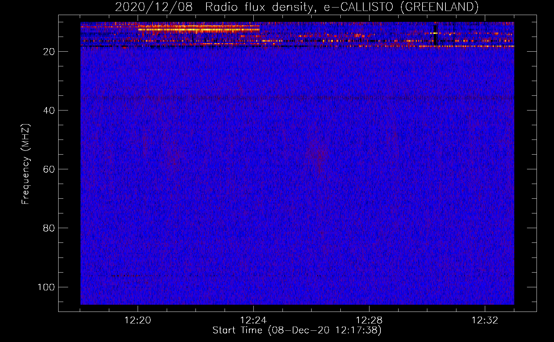This screenshot has height=342, width=554.
Task: Click the 12:24 time tick label
Action: click(x=254, y=320)
